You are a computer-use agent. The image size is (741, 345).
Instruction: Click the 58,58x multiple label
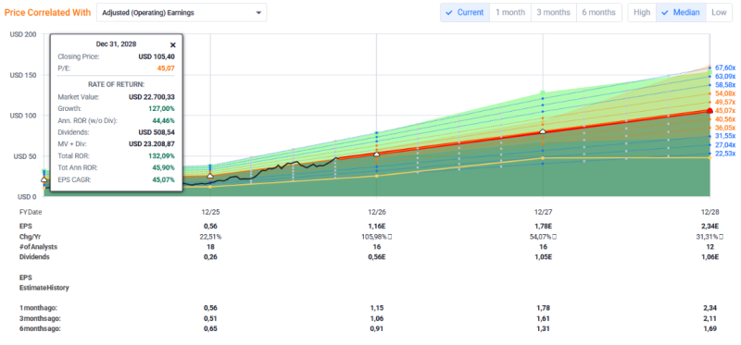[x=725, y=85]
